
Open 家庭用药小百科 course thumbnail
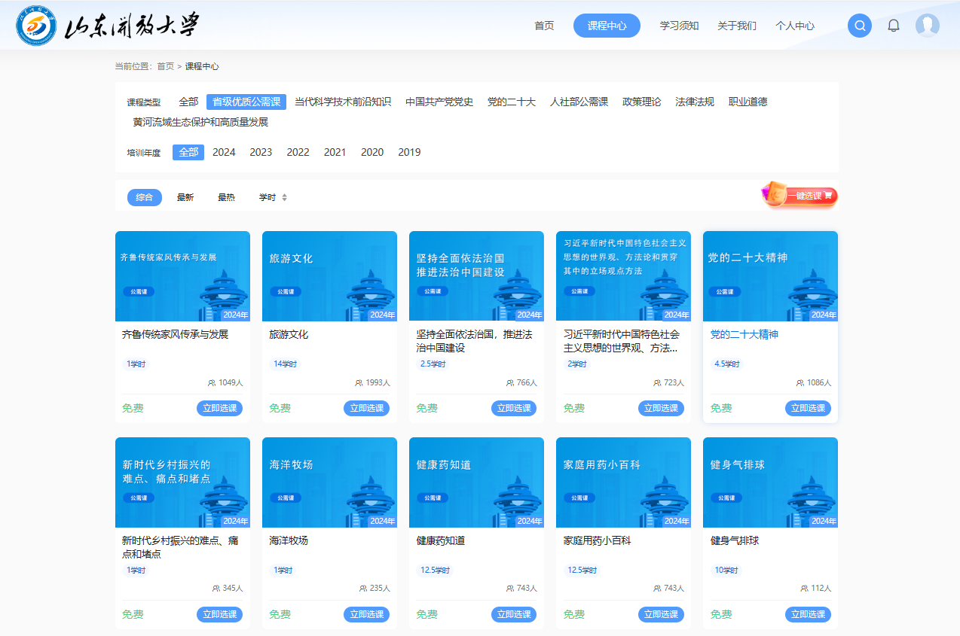623,482
